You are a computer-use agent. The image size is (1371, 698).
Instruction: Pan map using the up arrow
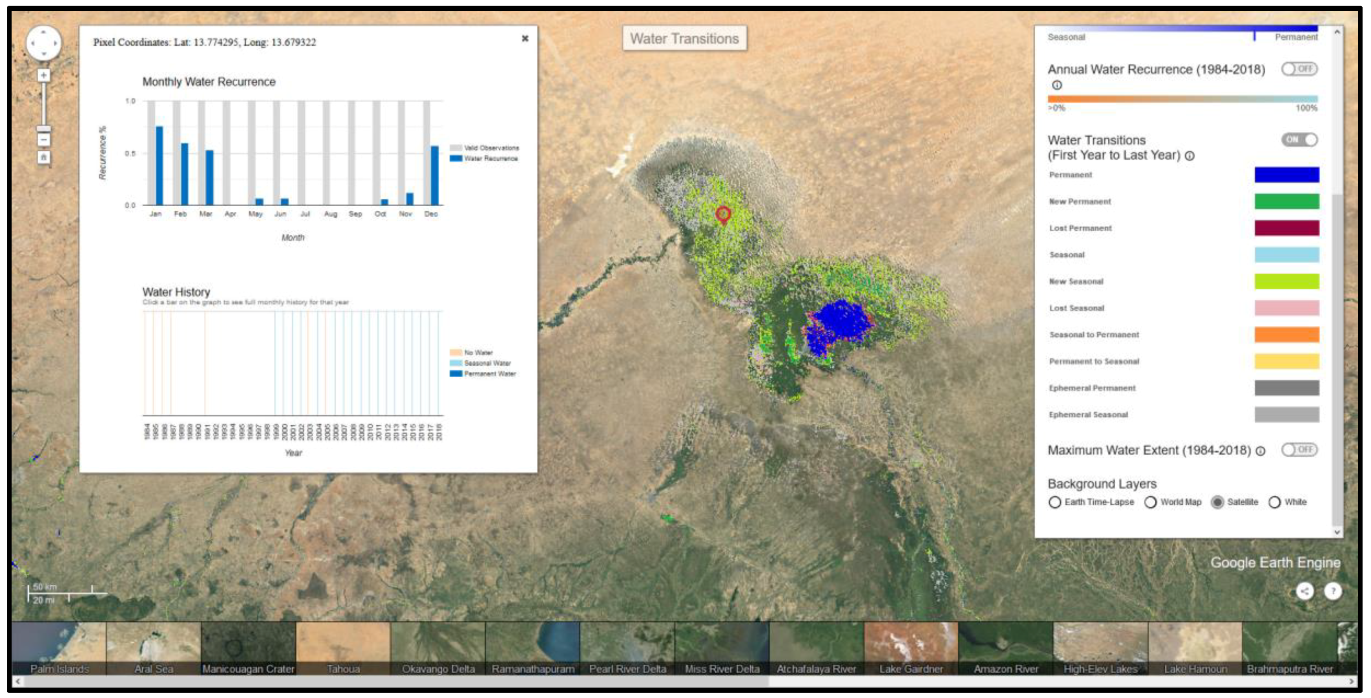point(44,32)
